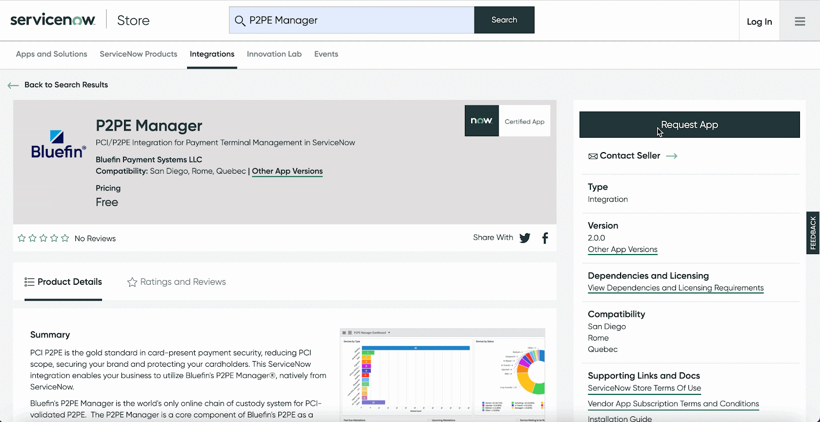Click the P2PE Manager app title
This screenshot has width=820, height=422.
[x=149, y=125]
